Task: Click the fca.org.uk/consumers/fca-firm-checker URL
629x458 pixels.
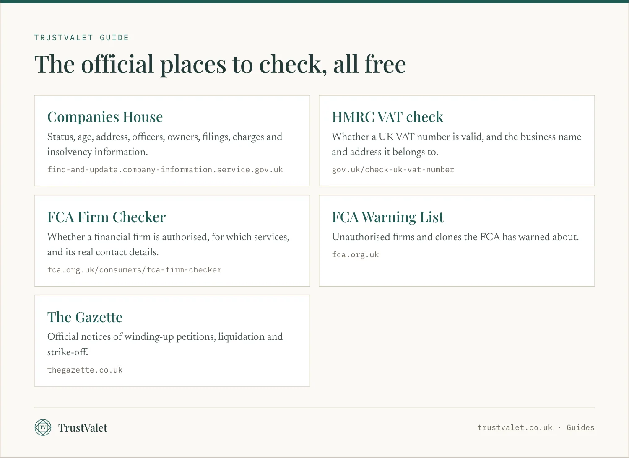Action: pyautogui.click(x=135, y=270)
